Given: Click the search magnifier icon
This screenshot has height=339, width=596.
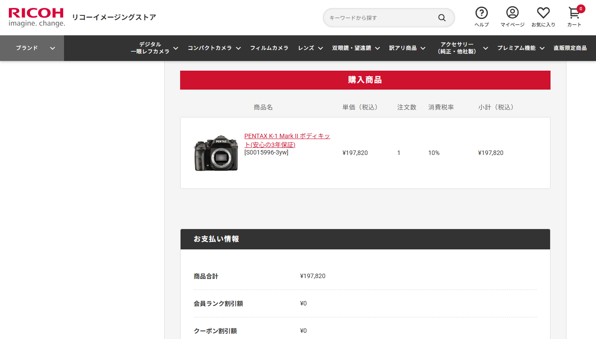Looking at the screenshot, I should (x=441, y=18).
